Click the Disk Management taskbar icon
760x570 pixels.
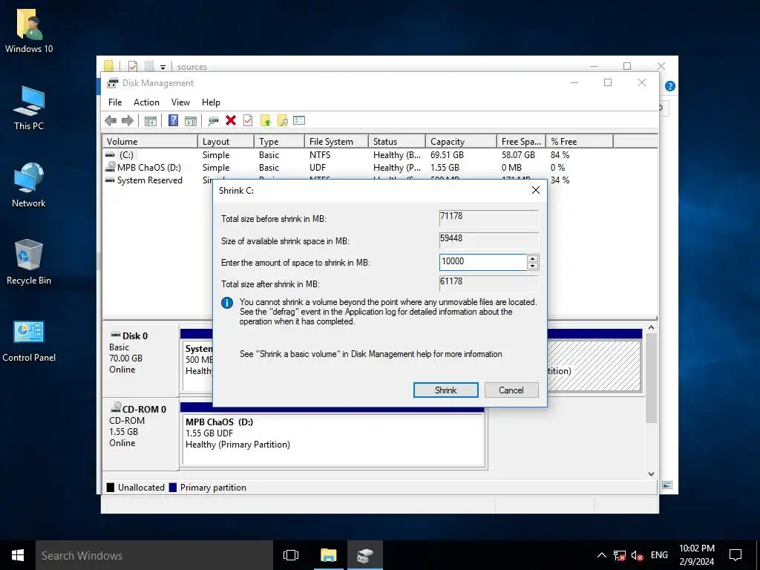365,555
